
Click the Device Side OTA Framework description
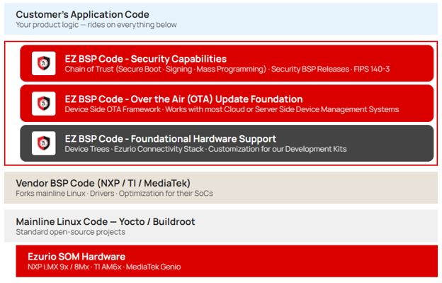232,109
